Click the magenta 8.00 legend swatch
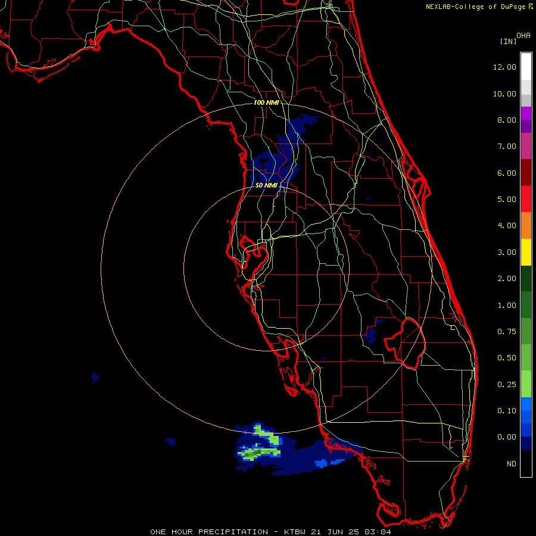Image resolution: width=536 pixels, height=536 pixels. pyautogui.click(x=526, y=113)
